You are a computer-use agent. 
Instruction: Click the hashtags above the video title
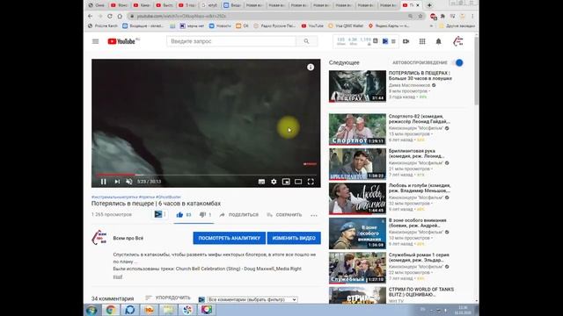pos(136,197)
